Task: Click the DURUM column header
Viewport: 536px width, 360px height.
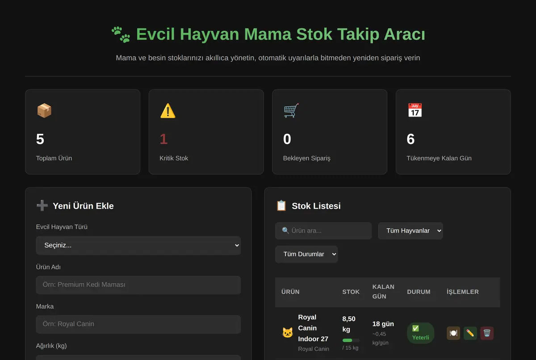Action: (419, 292)
